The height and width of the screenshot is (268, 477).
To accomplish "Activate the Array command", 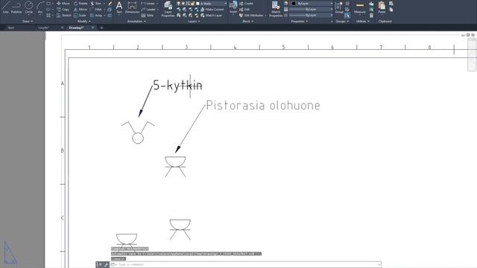I will point(96,15).
